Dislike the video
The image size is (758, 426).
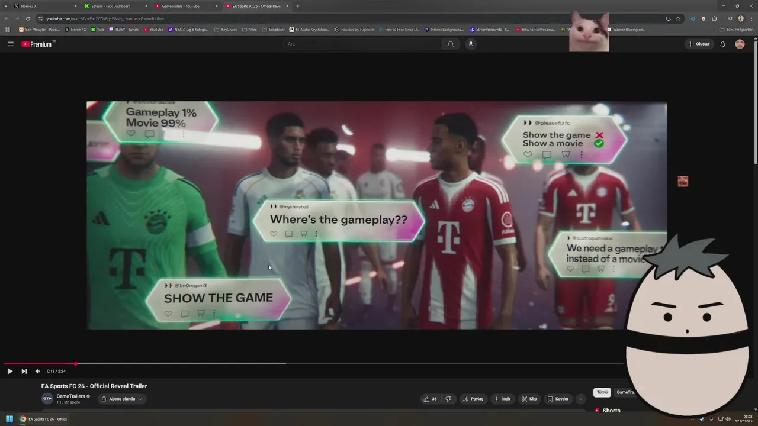(x=448, y=399)
